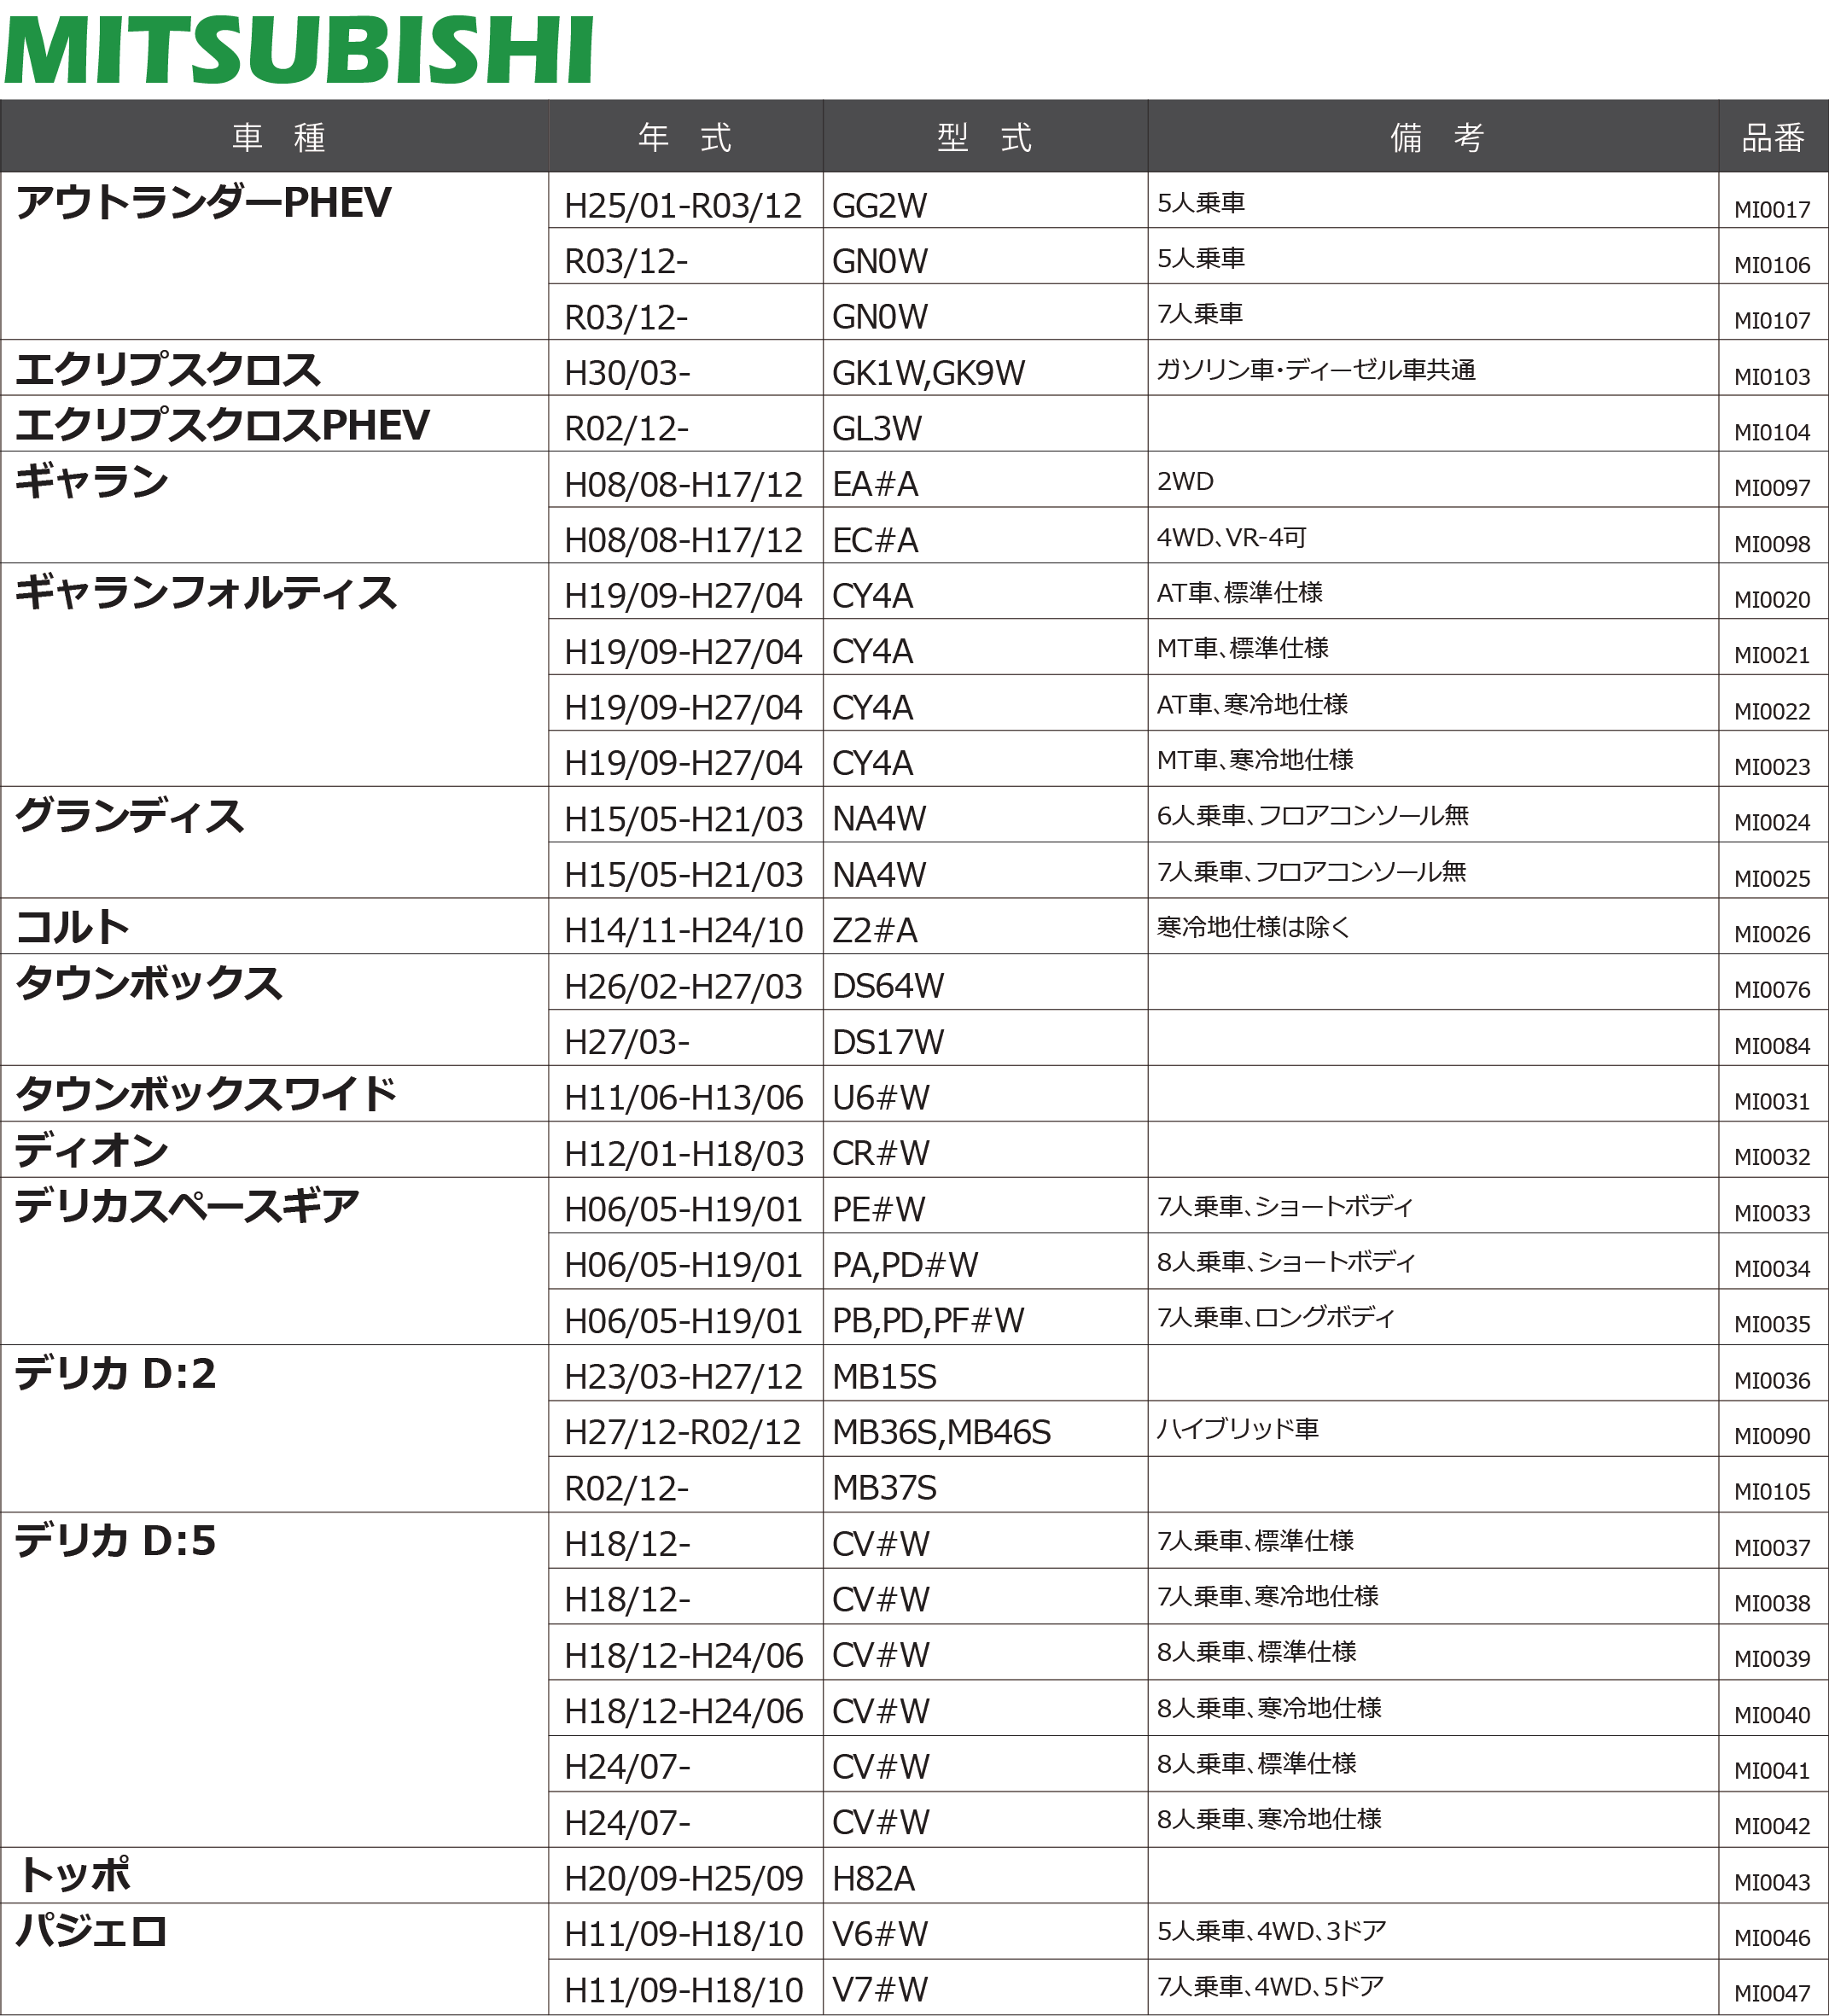
Task: Click the ギャランフォルティス vehicle name
Action: pyautogui.click(x=205, y=593)
